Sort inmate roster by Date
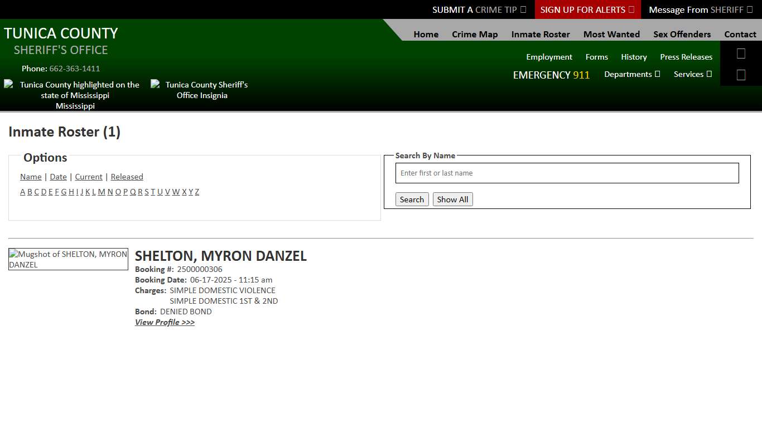Viewport: 762px width, 428px height. (58, 177)
